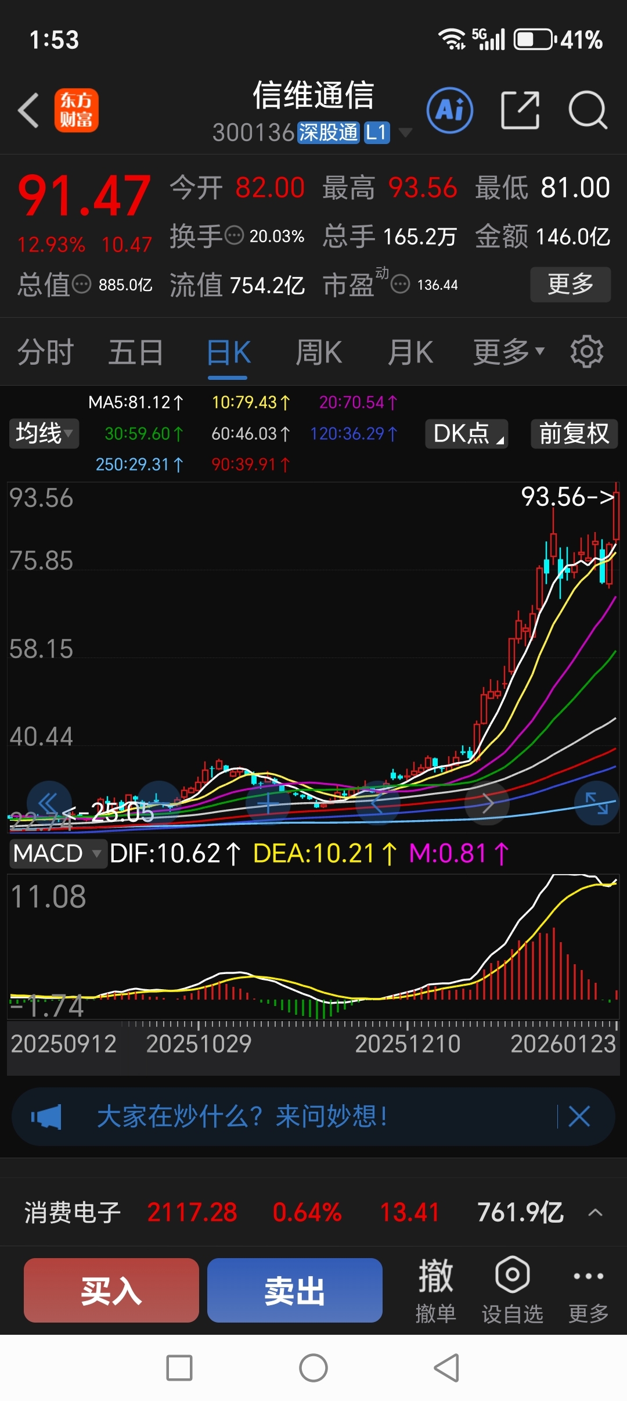Switch to 月K tab
Image resolution: width=627 pixels, height=1401 pixels.
410,352
